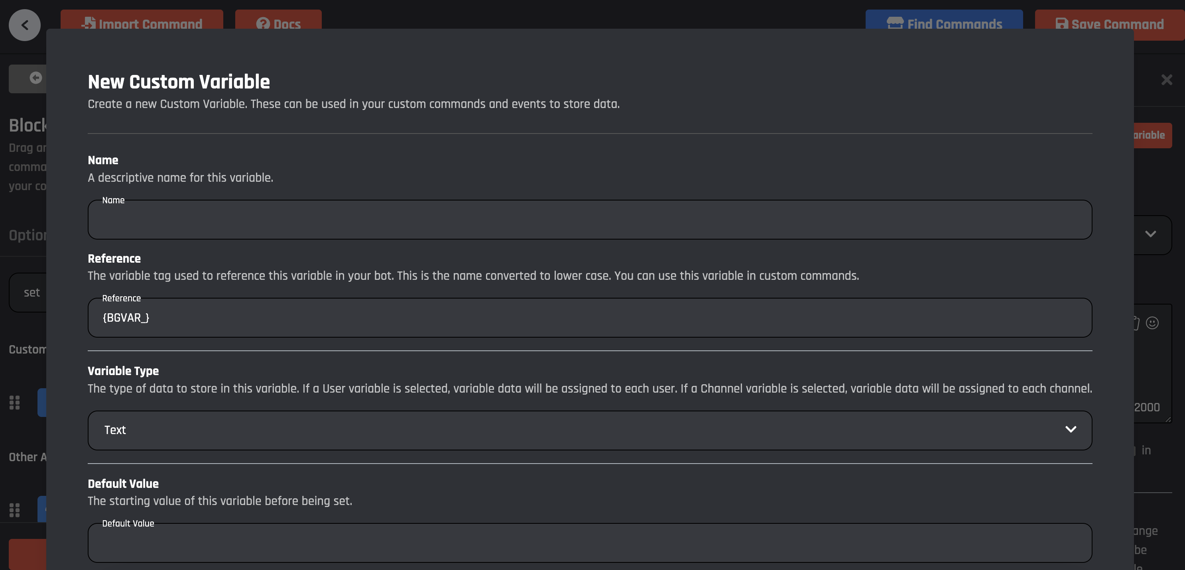The image size is (1185, 570).
Task: Focus the Name input field
Action: (x=589, y=220)
